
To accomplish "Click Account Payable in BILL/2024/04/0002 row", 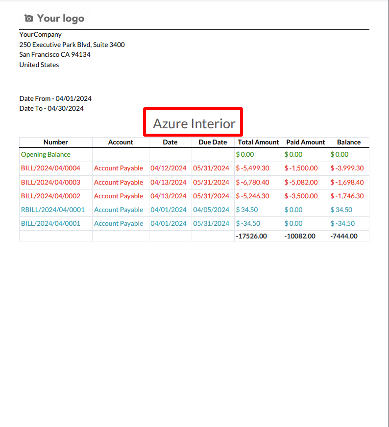I will coord(119,196).
